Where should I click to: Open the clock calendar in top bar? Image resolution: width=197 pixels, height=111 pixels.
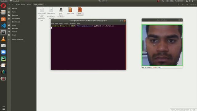tap(103, 1)
